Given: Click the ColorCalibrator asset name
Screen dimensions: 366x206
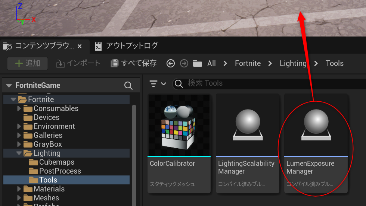Looking at the screenshot, I should pos(172,164).
